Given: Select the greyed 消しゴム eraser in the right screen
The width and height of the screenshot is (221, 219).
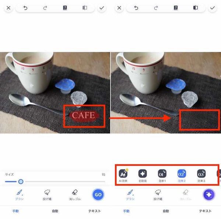Looking at the screenshot, I should 186,195.
